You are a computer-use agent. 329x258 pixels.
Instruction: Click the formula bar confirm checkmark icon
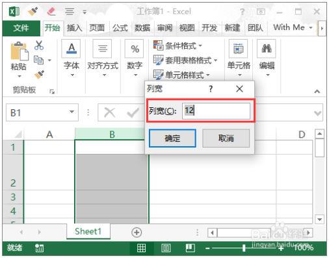click(133, 112)
